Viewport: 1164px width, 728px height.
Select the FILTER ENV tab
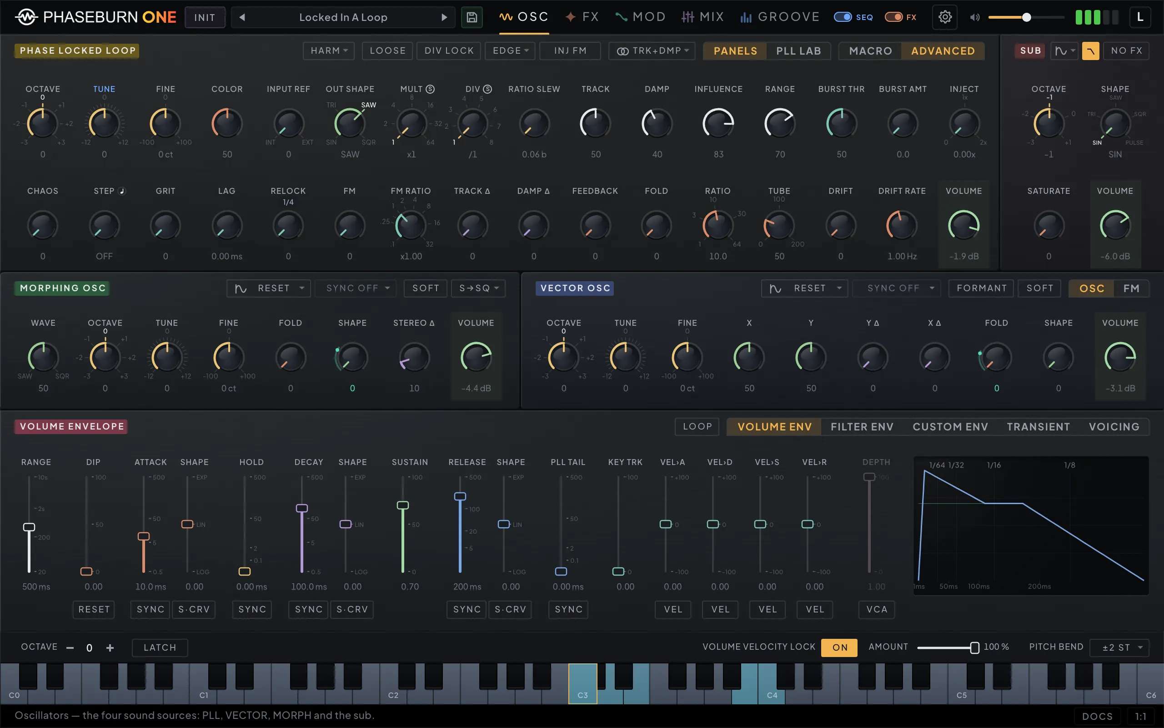click(862, 427)
